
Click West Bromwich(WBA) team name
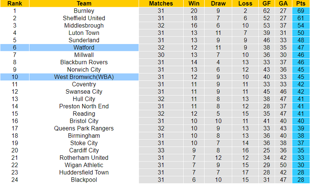84,77
